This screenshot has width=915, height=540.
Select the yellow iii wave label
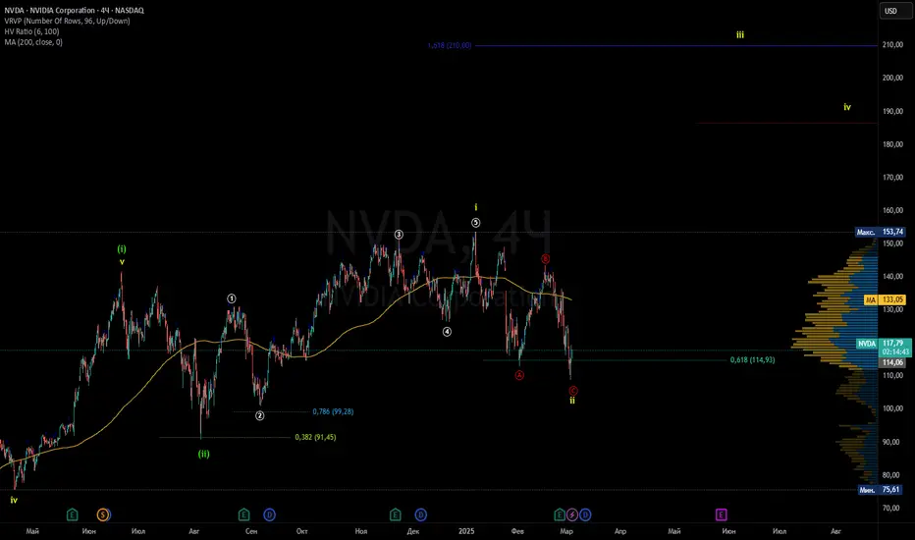tap(740, 35)
